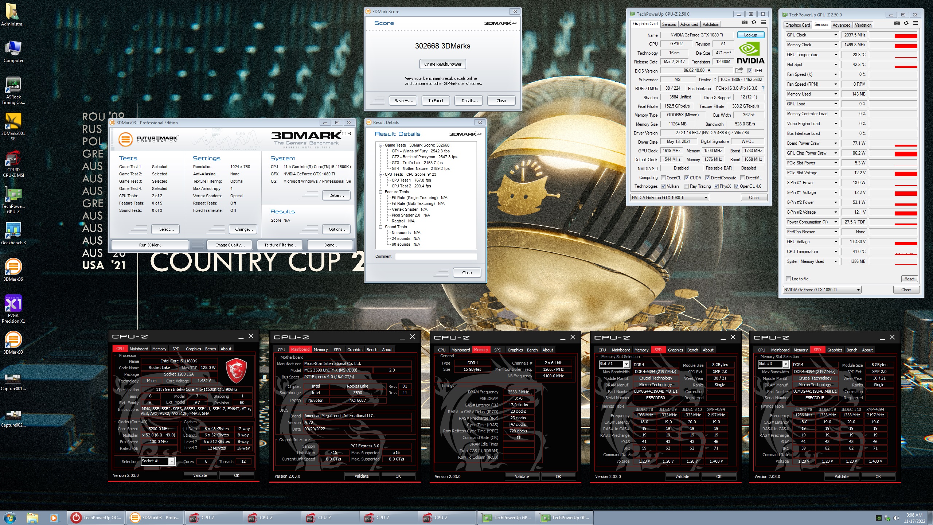Open GPU Clock sensor dropdown arrow
933x525 pixels.
[x=836, y=35]
